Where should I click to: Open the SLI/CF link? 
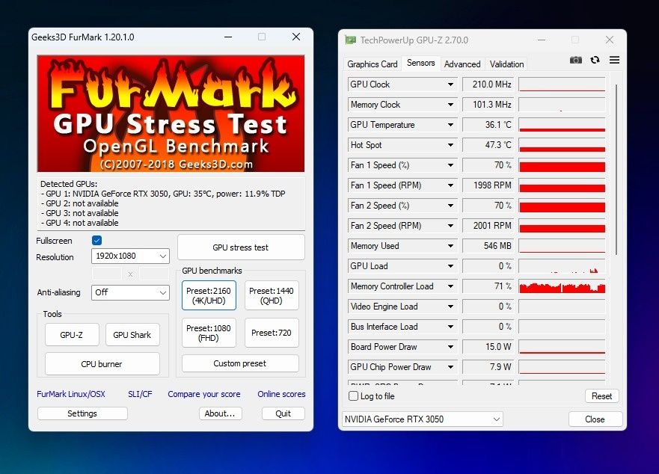pos(140,394)
